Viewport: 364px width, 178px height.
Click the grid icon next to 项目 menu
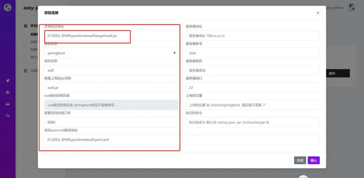point(26,26)
